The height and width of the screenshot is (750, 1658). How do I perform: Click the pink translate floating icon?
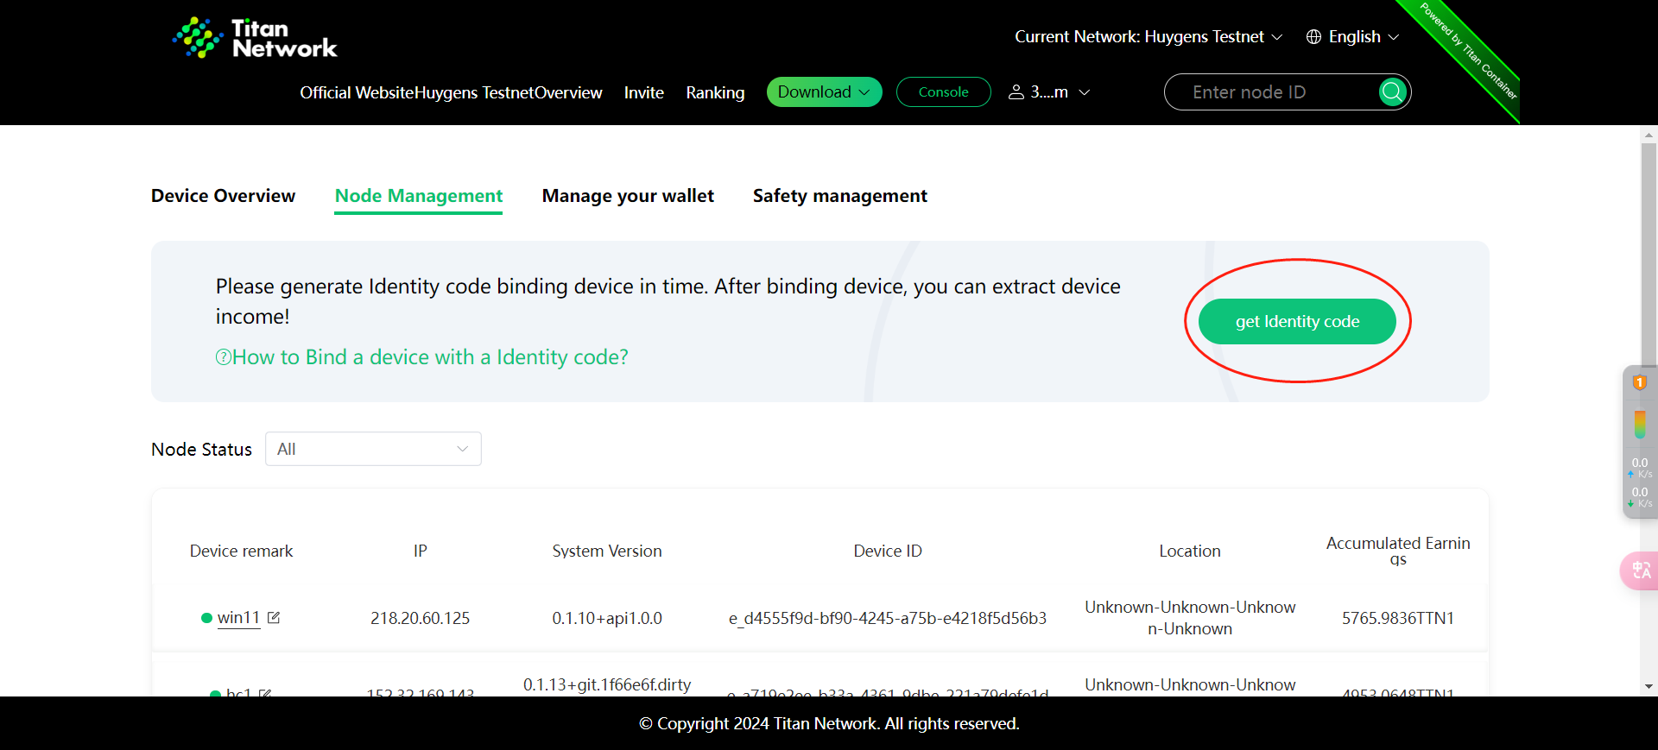tap(1640, 570)
